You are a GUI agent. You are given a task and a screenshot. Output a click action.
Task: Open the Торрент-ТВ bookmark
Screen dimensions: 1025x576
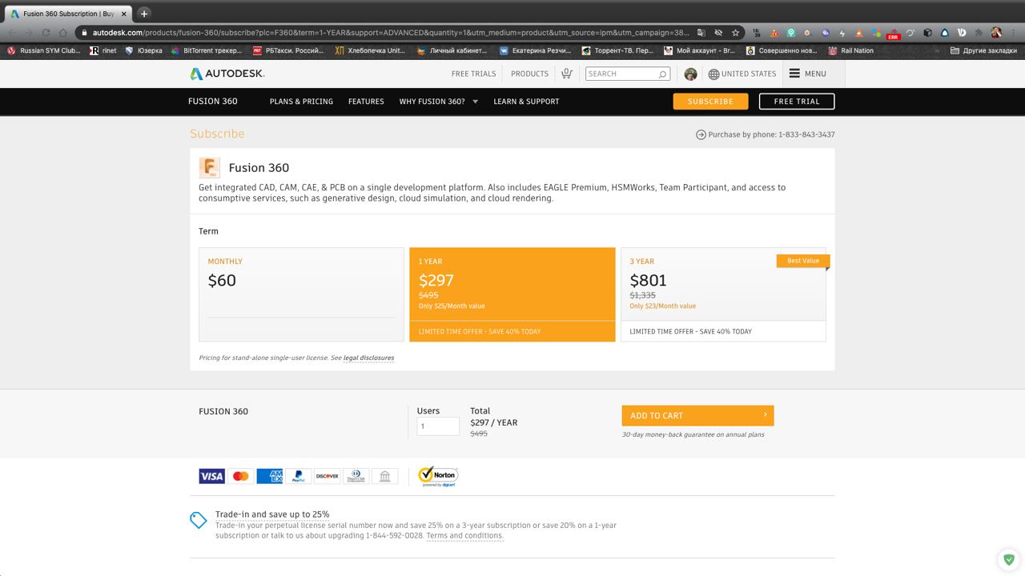617,50
